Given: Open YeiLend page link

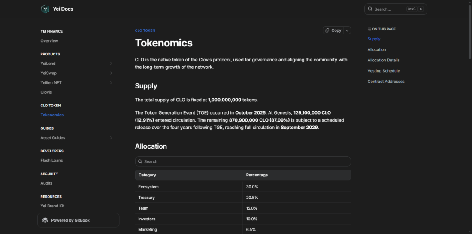Looking at the screenshot, I should 48,64.
